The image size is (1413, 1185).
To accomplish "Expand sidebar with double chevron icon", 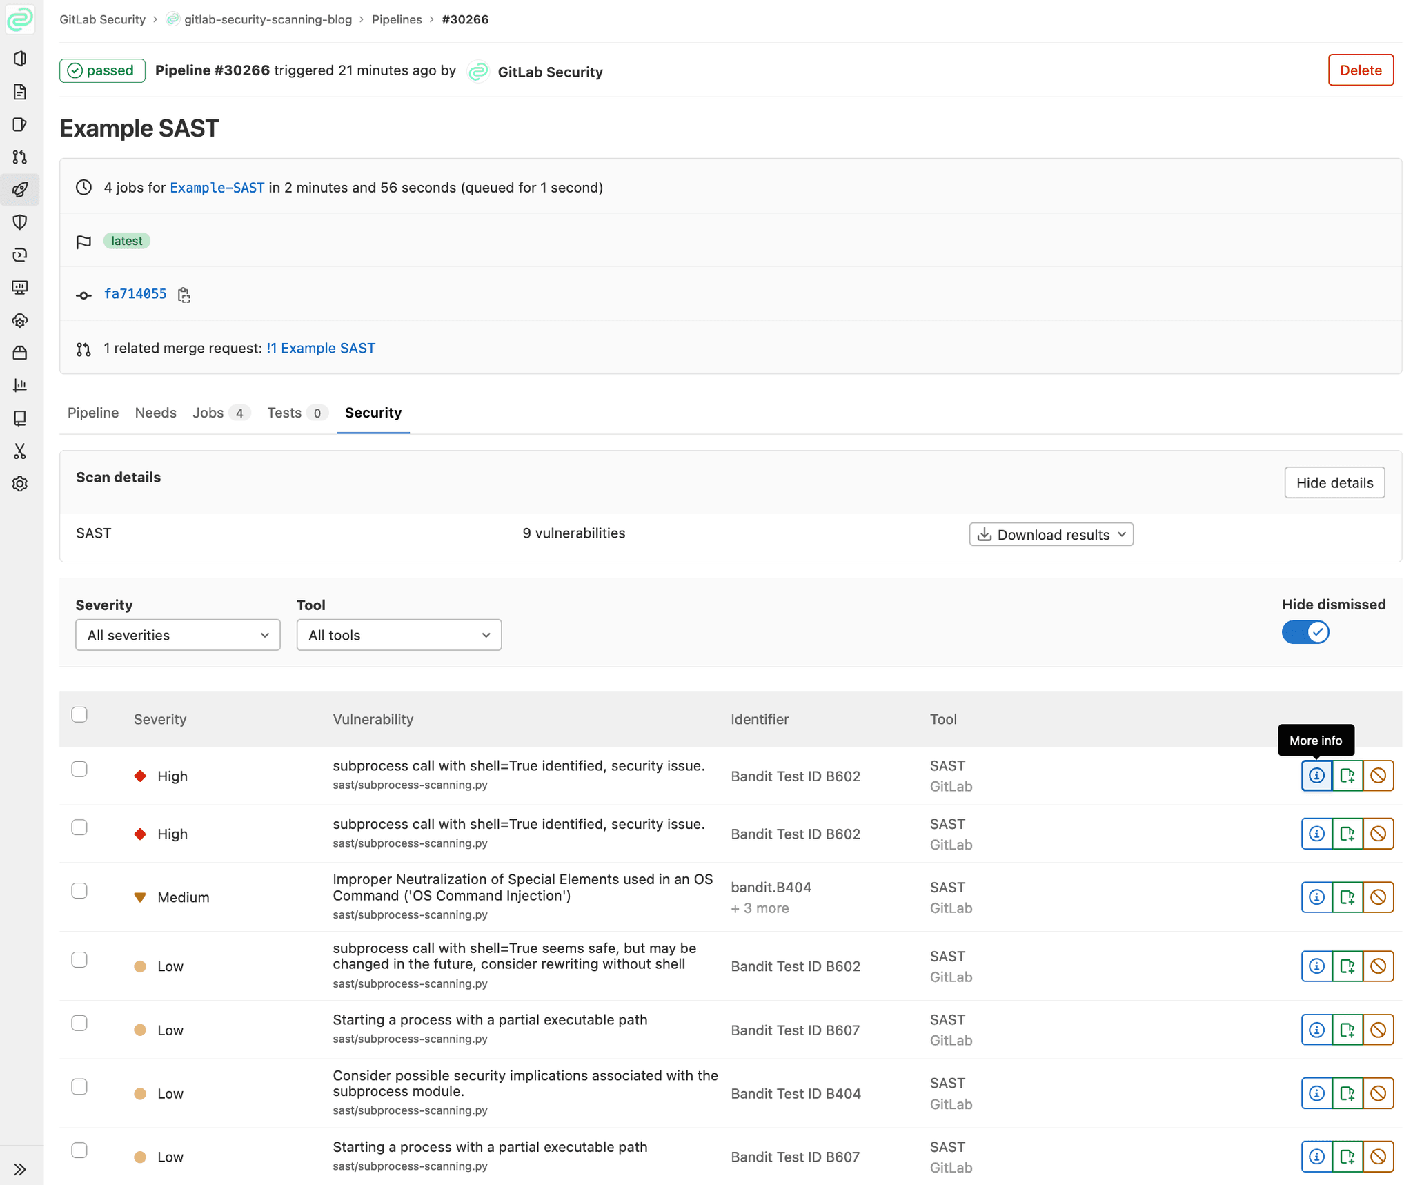I will tap(20, 1168).
